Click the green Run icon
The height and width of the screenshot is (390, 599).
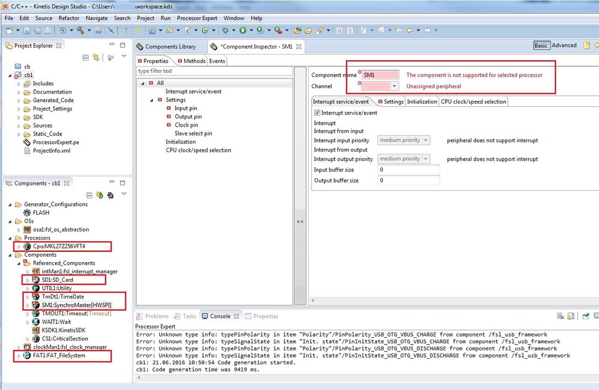243,30
